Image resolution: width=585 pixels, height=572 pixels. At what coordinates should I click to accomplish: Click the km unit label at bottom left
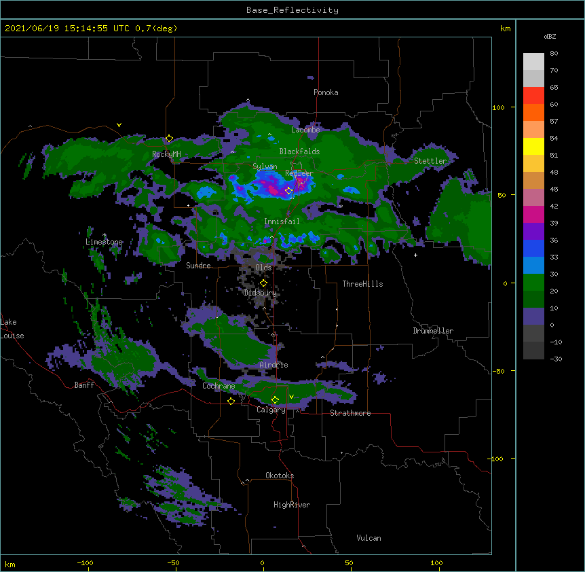coord(10,565)
